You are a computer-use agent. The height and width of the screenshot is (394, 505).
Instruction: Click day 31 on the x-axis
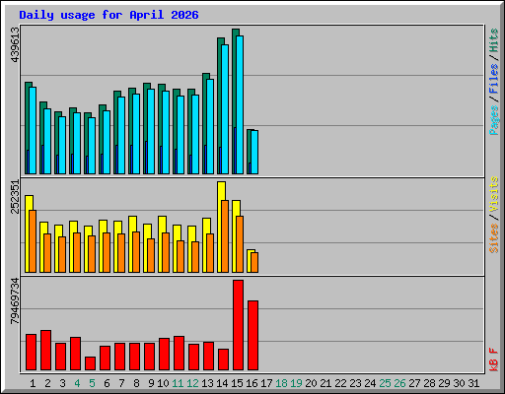pyautogui.click(x=473, y=383)
